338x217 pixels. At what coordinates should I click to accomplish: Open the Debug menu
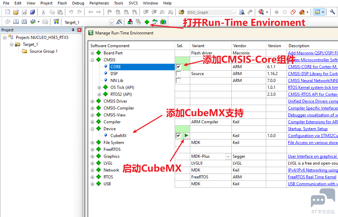click(78, 3)
